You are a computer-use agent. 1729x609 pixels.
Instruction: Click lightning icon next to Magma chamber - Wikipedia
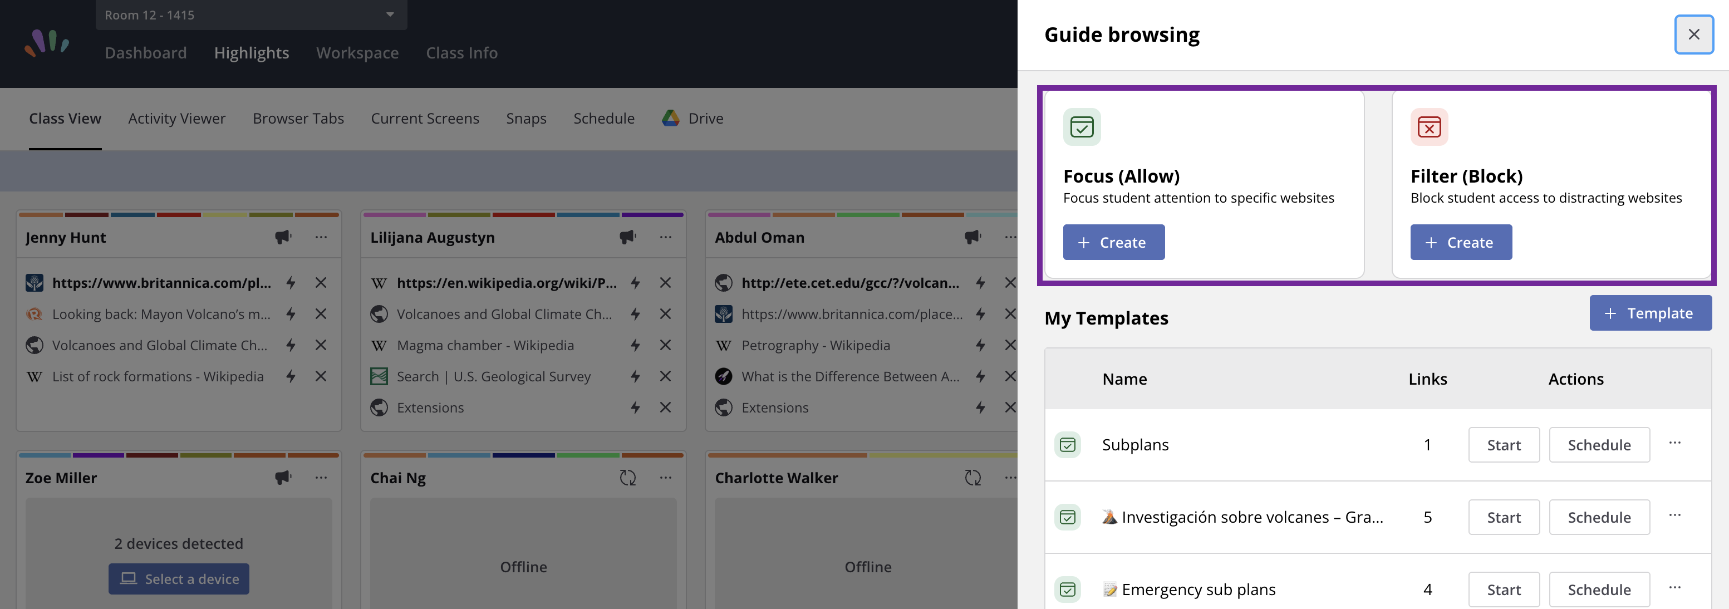point(635,345)
